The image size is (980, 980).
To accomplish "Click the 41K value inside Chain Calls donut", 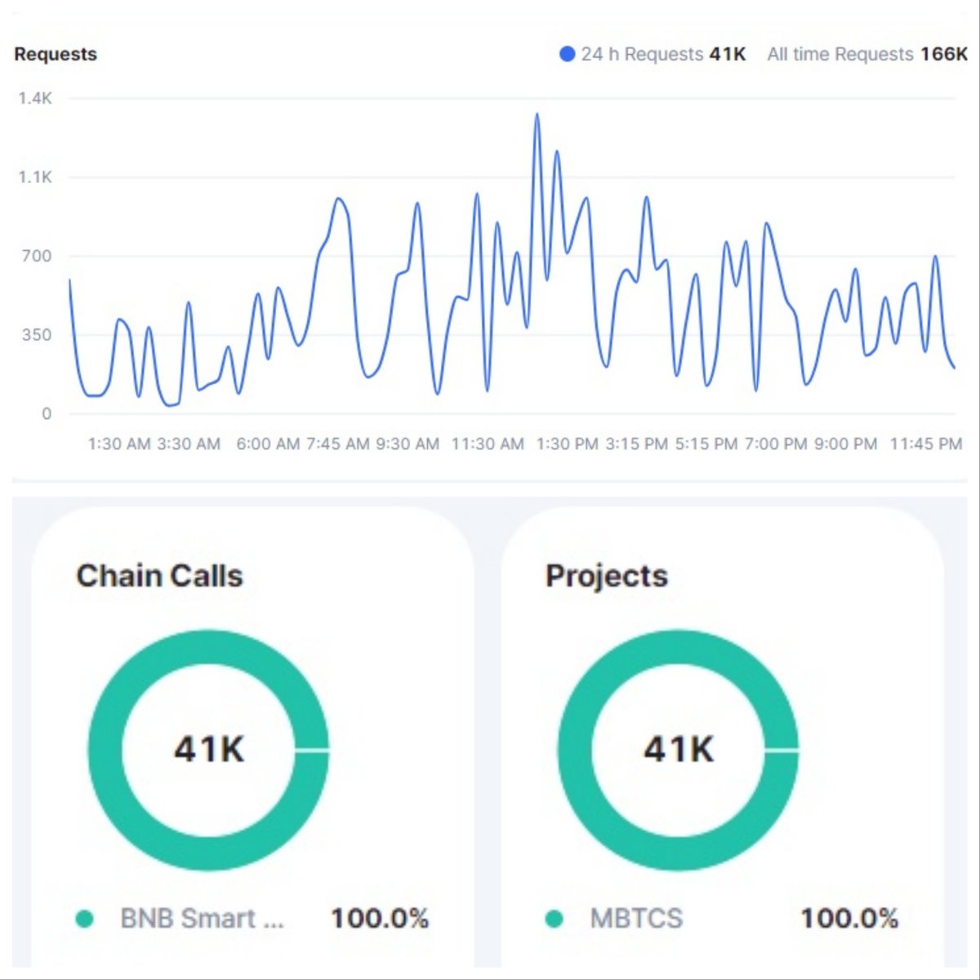I will pos(209,749).
